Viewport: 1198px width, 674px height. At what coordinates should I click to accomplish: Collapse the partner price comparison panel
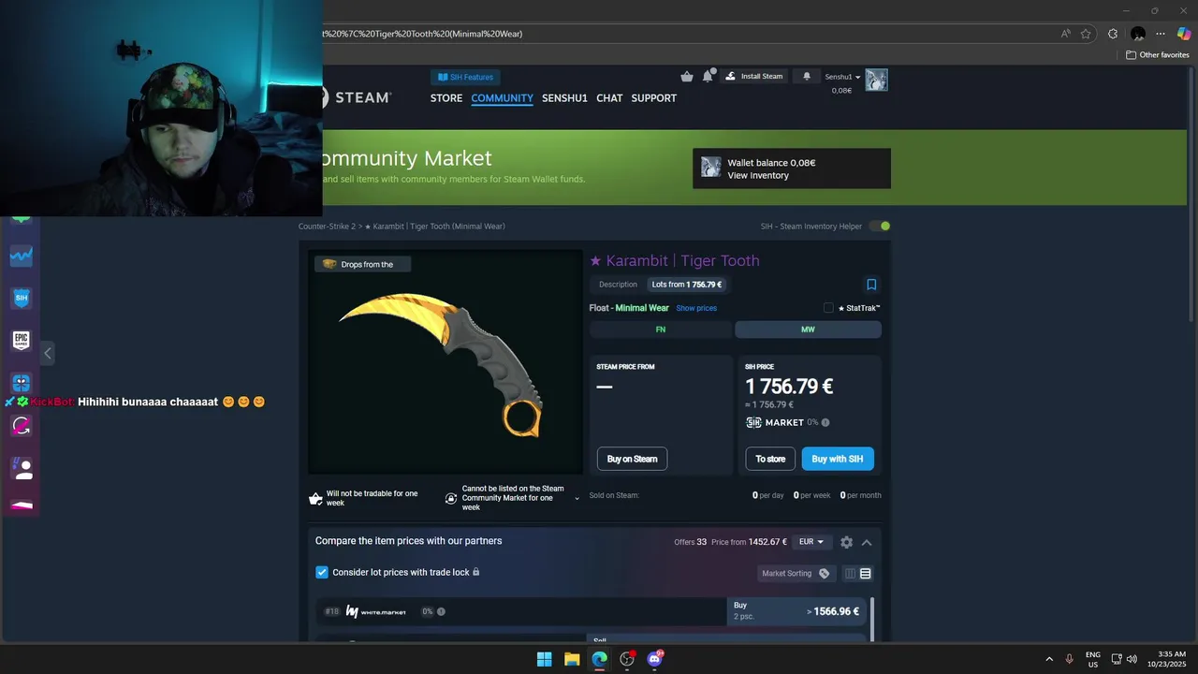(867, 542)
